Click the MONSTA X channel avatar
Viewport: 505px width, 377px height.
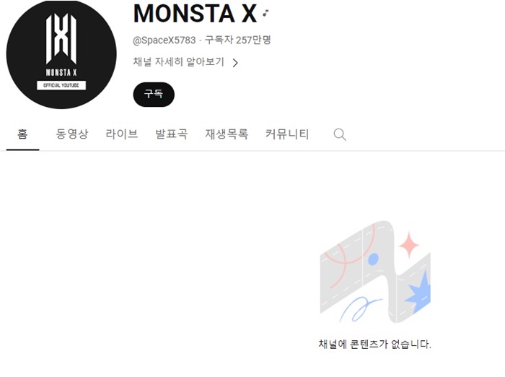(x=61, y=53)
